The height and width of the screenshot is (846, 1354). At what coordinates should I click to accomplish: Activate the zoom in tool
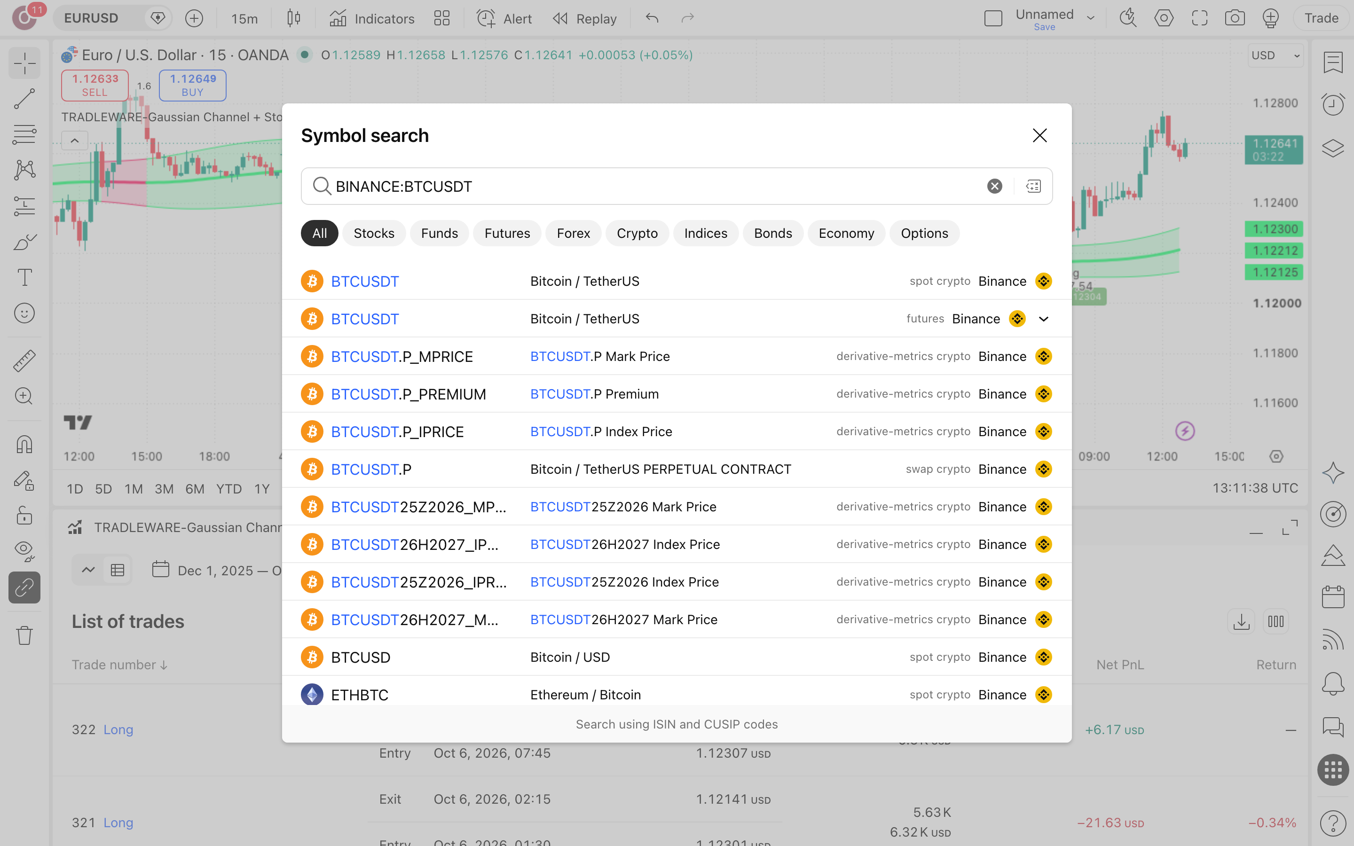click(x=24, y=396)
